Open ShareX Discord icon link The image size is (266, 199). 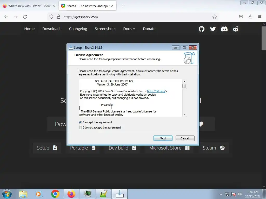224,29
